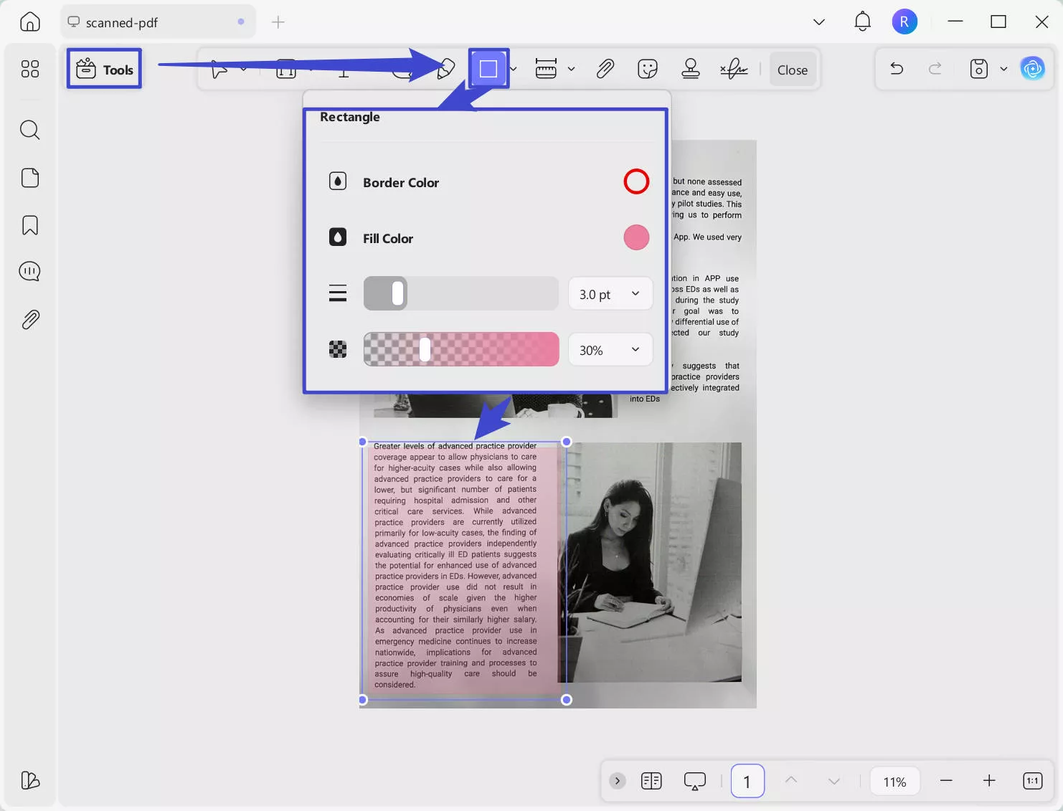Expand the shape tool options chevron

pos(512,69)
